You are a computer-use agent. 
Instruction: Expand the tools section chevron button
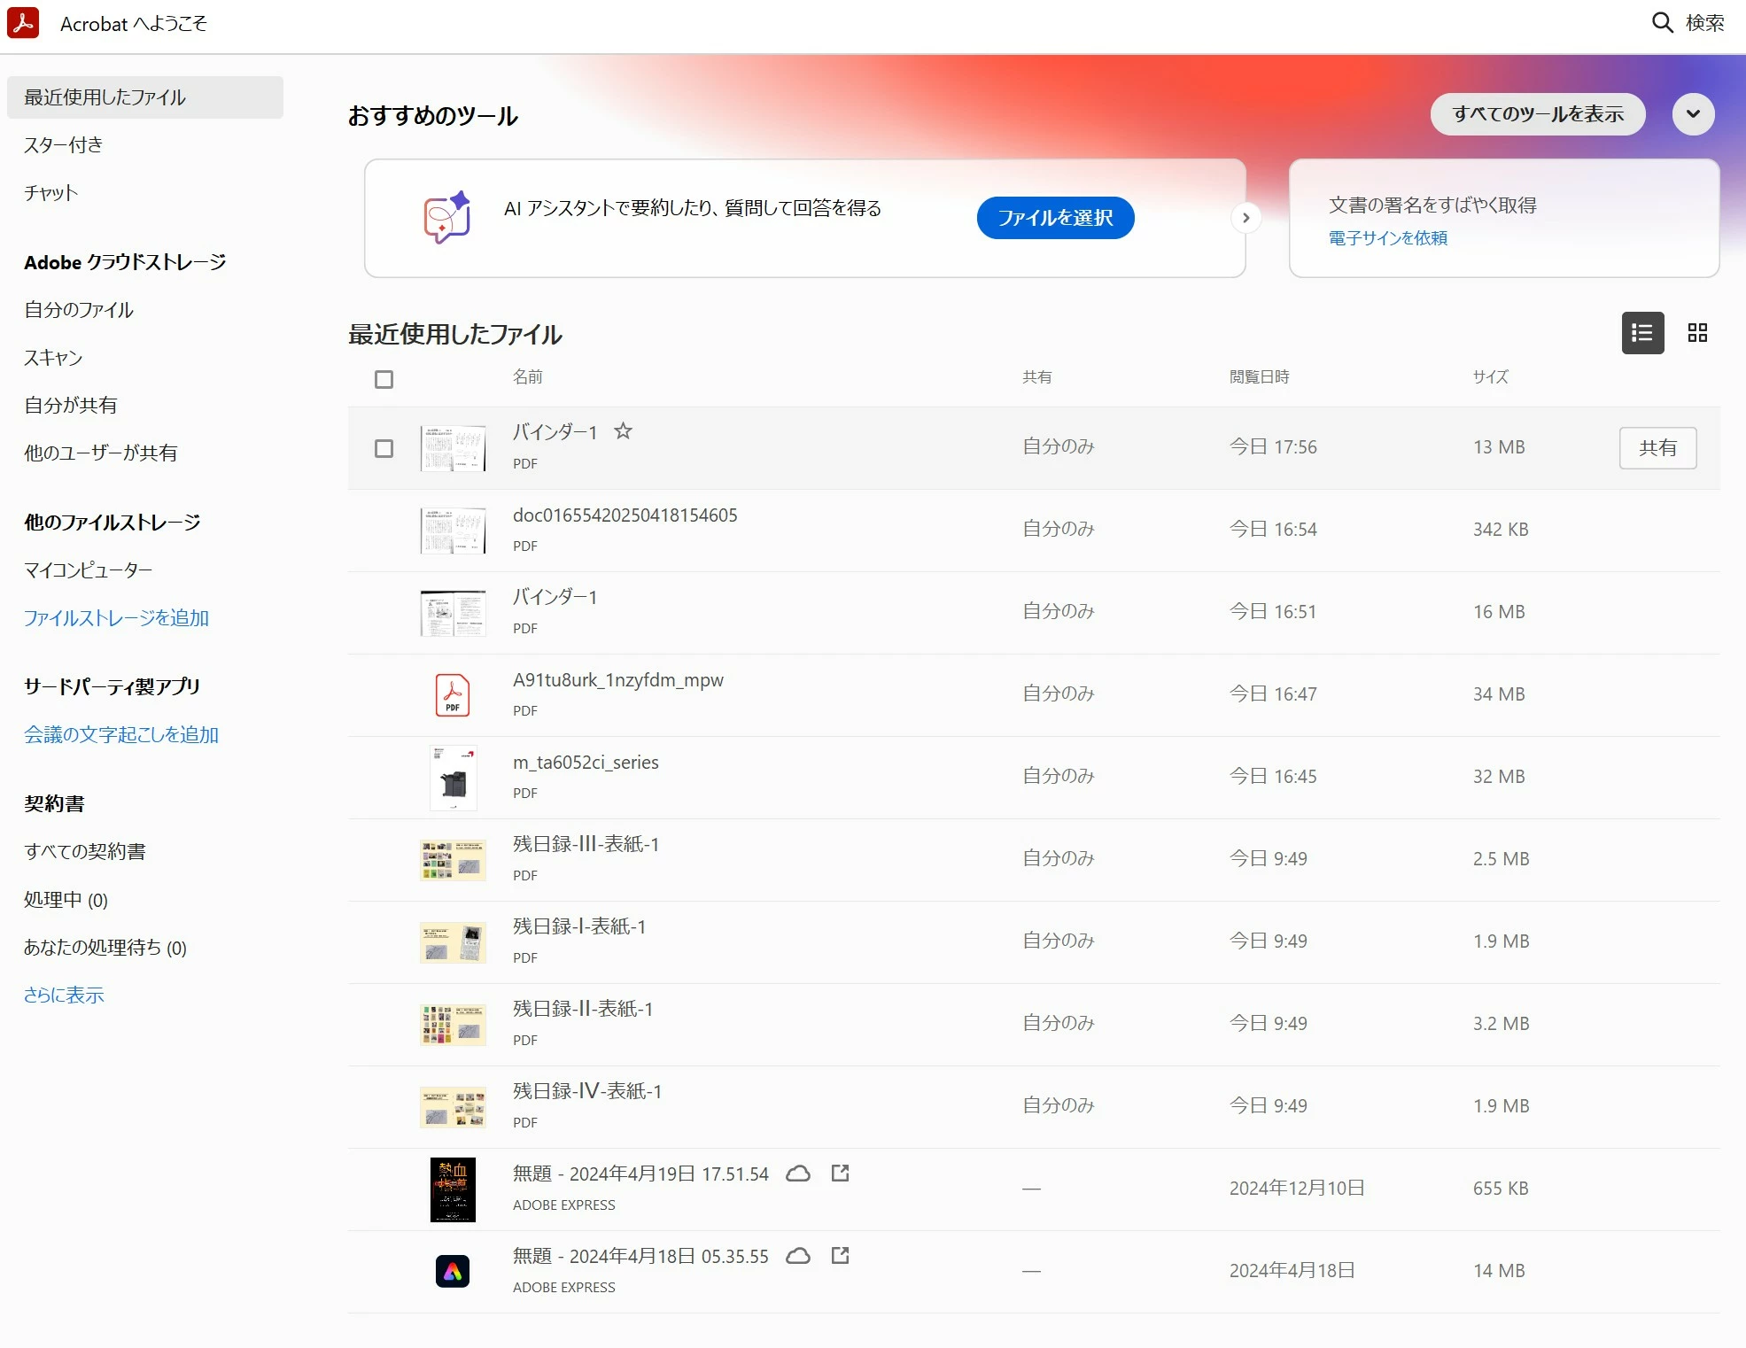(x=1692, y=114)
